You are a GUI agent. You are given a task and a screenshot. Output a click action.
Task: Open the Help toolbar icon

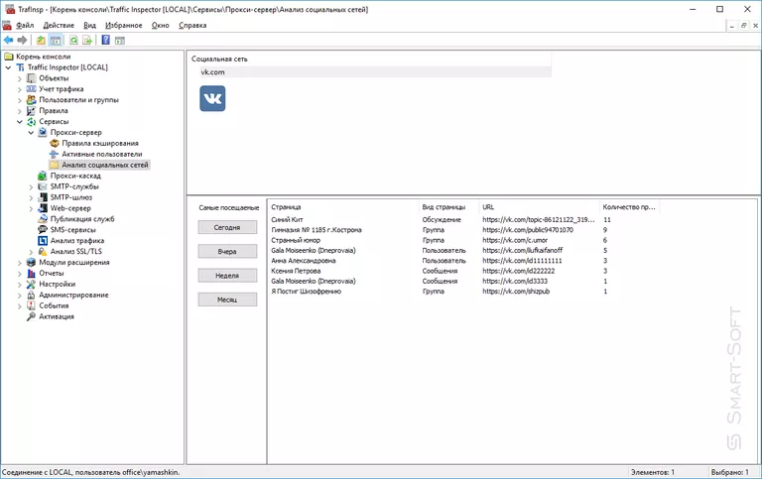[x=105, y=41]
